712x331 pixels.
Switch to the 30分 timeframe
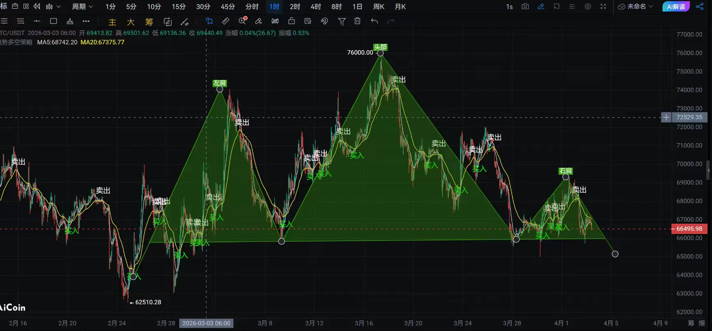pyautogui.click(x=203, y=7)
